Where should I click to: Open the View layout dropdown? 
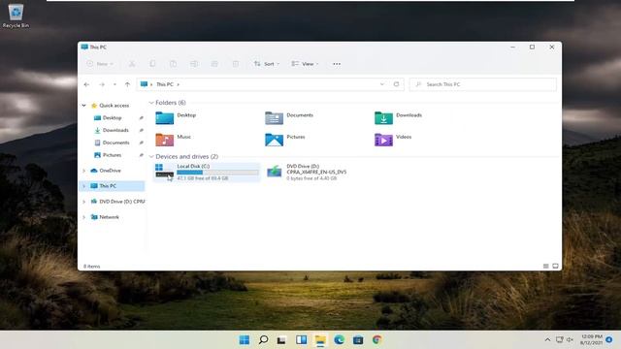[305, 64]
